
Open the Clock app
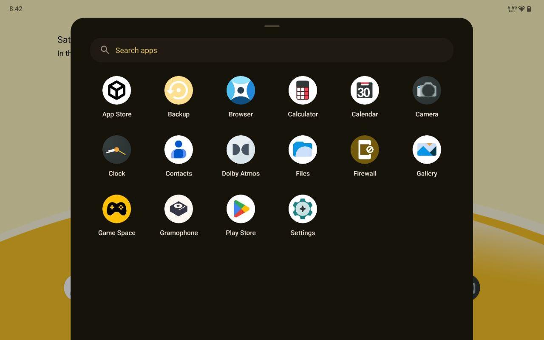coord(116,150)
